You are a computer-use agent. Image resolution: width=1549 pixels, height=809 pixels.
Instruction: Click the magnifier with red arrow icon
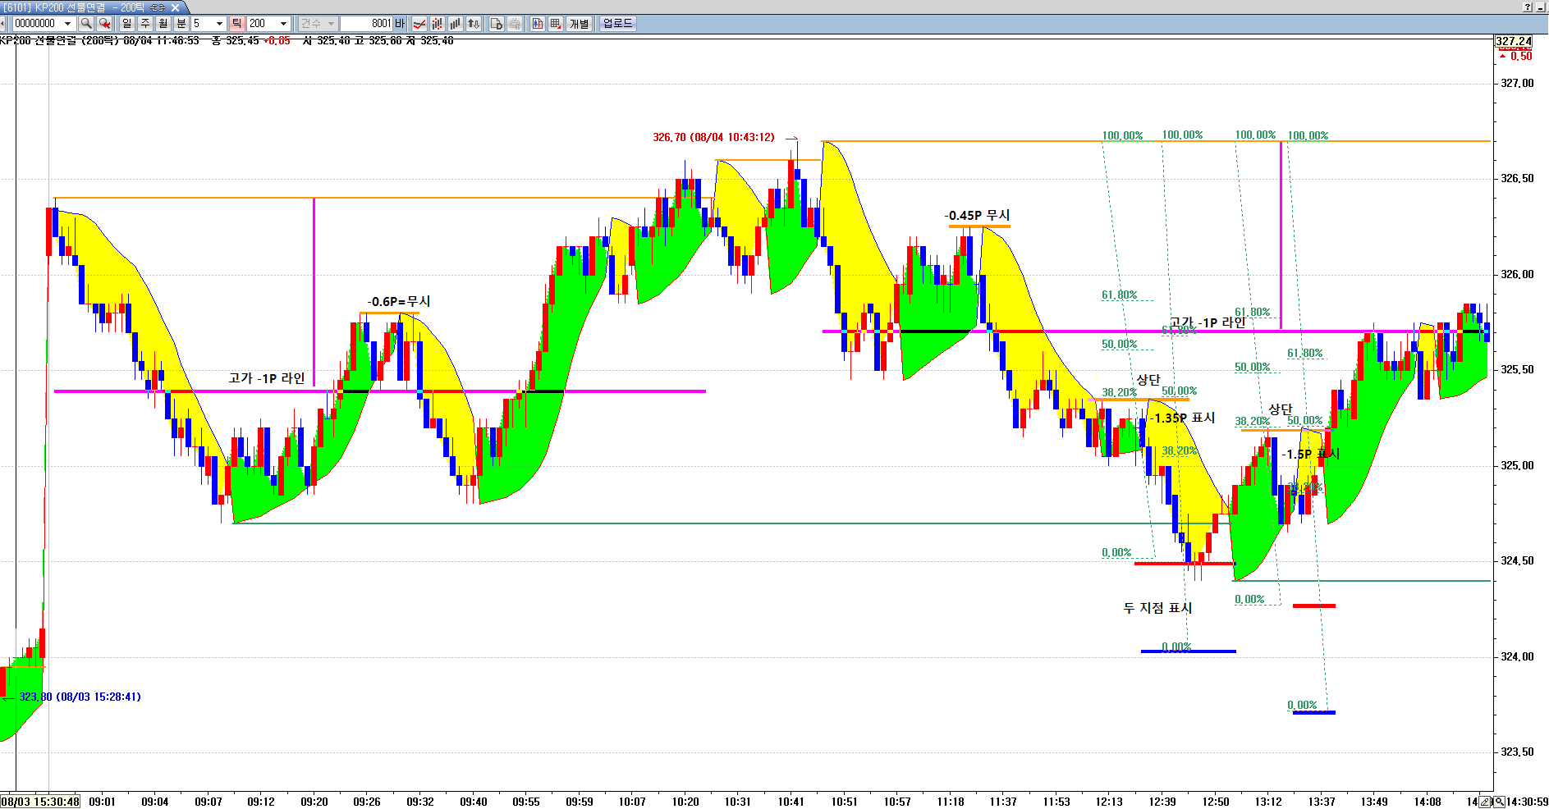pos(104,24)
